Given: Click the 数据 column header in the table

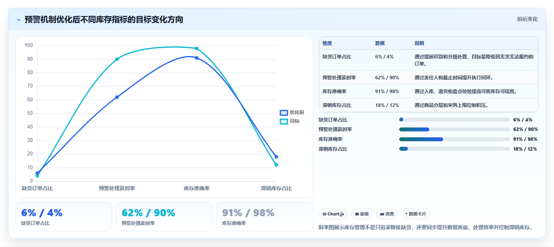Looking at the screenshot, I should [x=380, y=43].
